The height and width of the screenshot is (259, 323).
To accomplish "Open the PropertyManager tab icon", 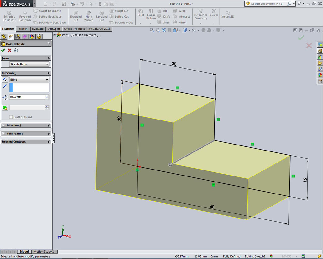I will coord(10,37).
